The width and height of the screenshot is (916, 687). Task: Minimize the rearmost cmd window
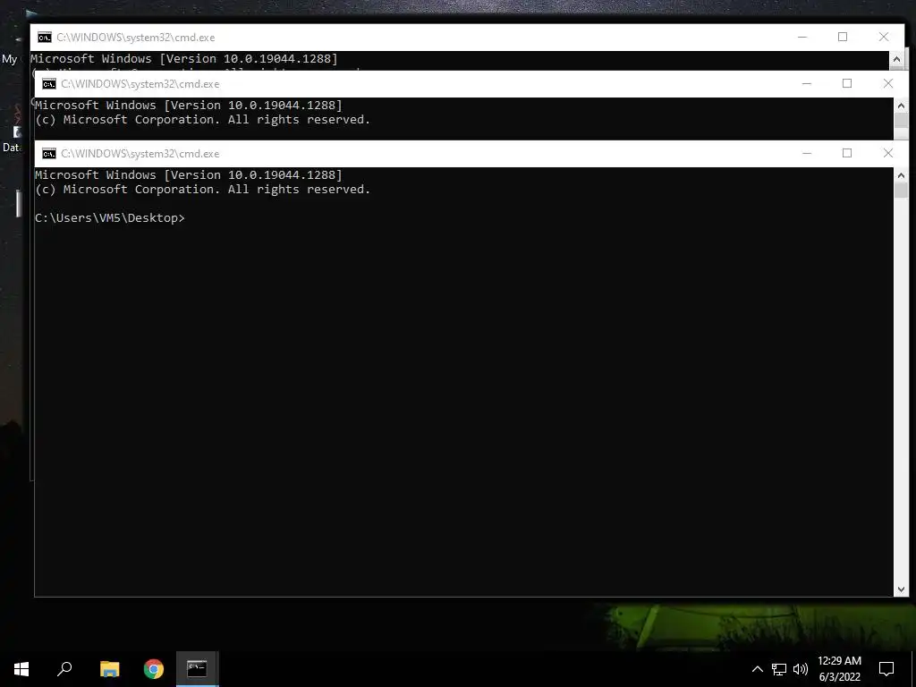tap(802, 37)
